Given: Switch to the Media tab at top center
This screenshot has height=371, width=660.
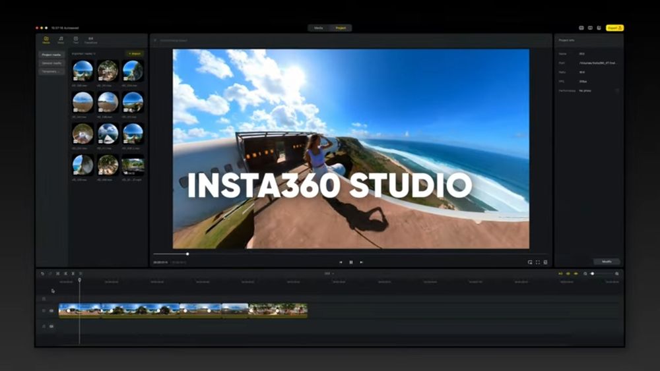Looking at the screenshot, I should point(319,28).
